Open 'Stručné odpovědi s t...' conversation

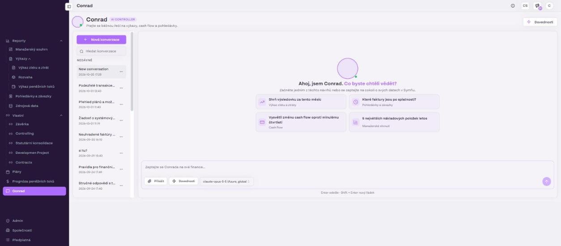pos(96,186)
